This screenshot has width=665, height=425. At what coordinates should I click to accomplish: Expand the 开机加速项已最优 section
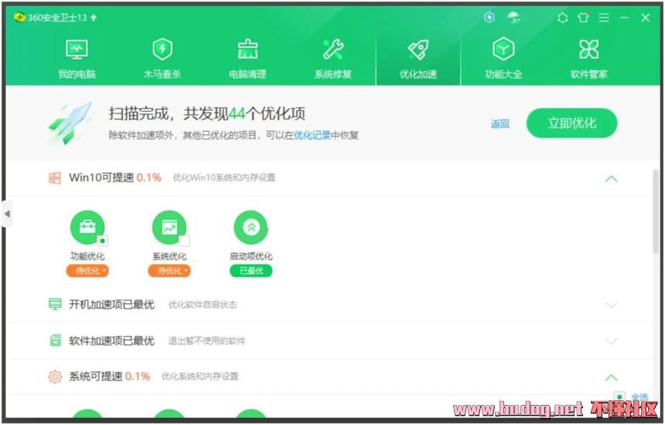(611, 304)
